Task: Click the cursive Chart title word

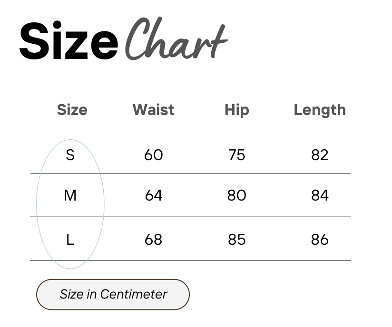Action: coord(176,38)
